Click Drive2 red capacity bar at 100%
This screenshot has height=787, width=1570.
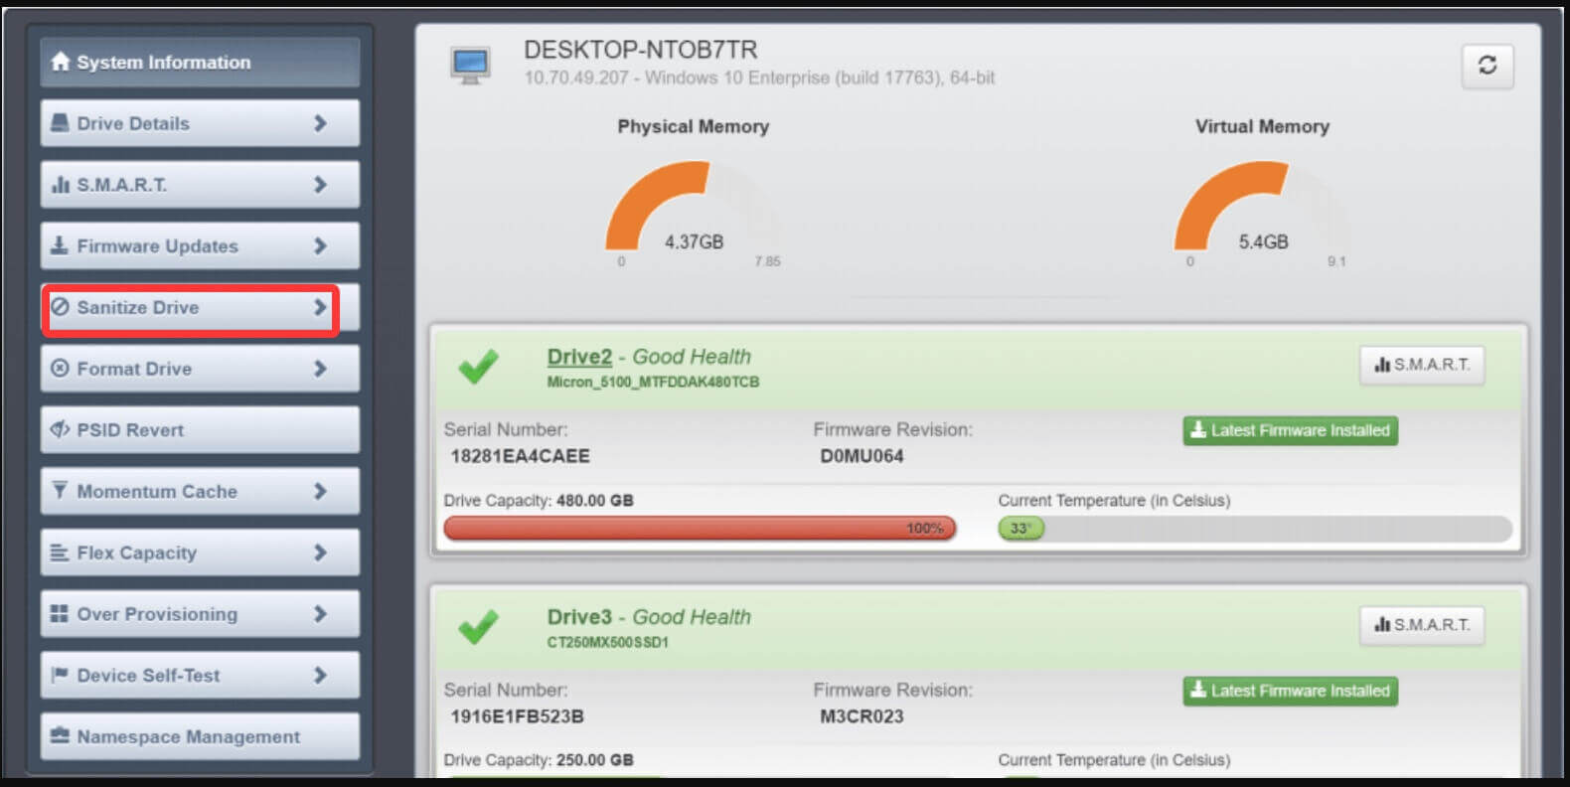coord(700,528)
